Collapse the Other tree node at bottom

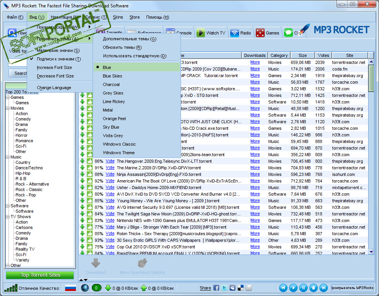pyautogui.click(x=8, y=265)
